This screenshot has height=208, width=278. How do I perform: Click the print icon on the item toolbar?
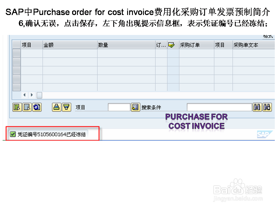pos(57,107)
